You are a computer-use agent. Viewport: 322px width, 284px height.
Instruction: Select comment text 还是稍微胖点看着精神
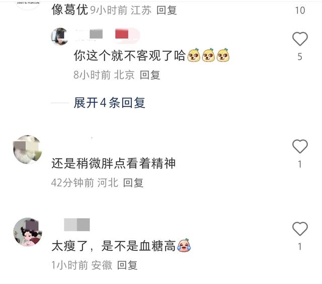pyautogui.click(x=114, y=163)
